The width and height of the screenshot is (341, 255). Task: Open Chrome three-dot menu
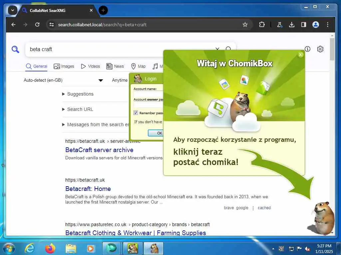(328, 25)
